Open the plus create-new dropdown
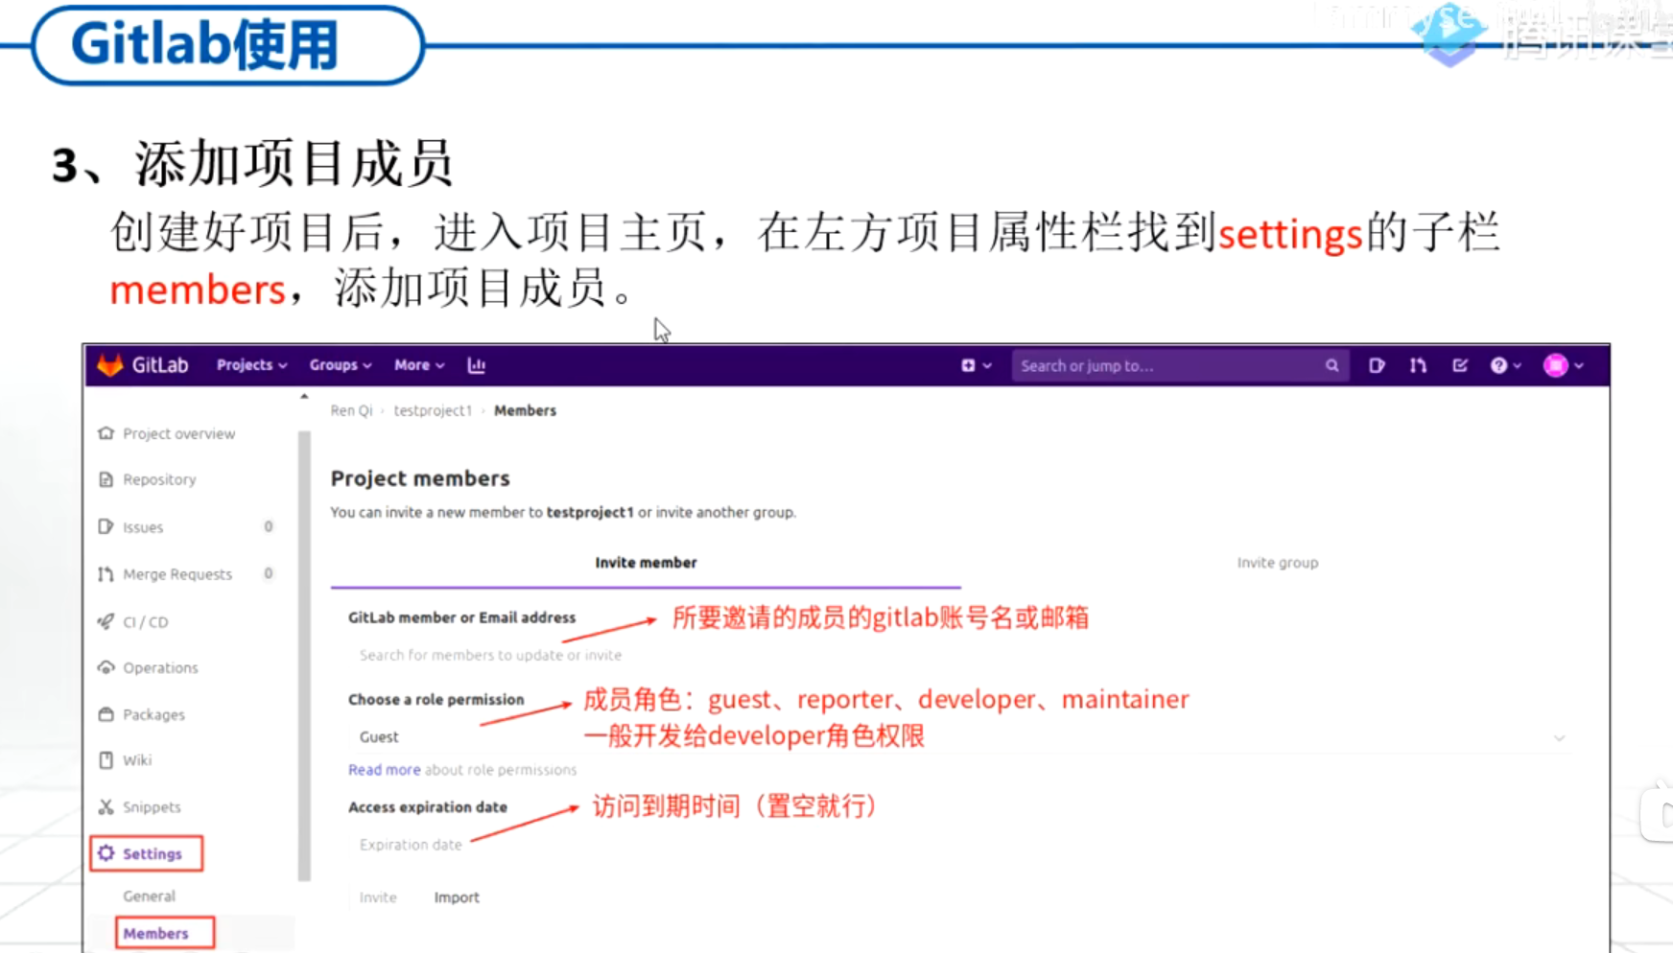This screenshot has width=1673, height=953. tap(976, 365)
